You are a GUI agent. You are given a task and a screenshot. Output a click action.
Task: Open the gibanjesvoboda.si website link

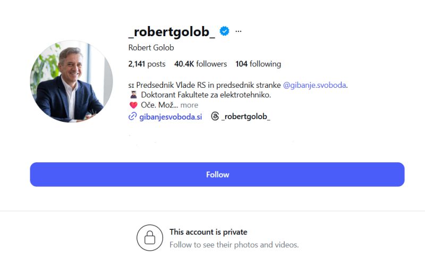(170, 117)
